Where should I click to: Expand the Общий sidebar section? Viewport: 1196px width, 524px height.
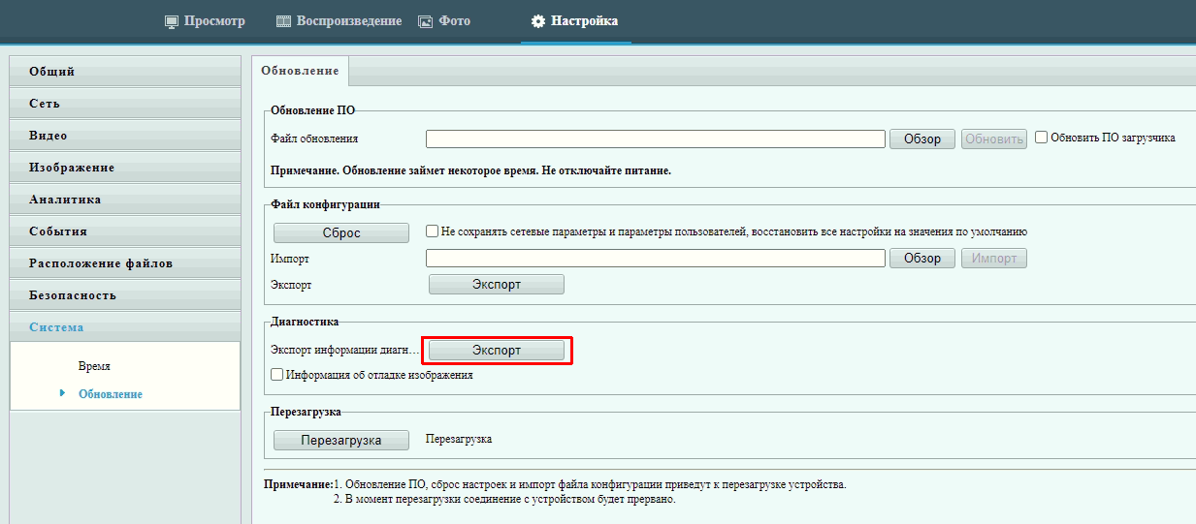125,72
